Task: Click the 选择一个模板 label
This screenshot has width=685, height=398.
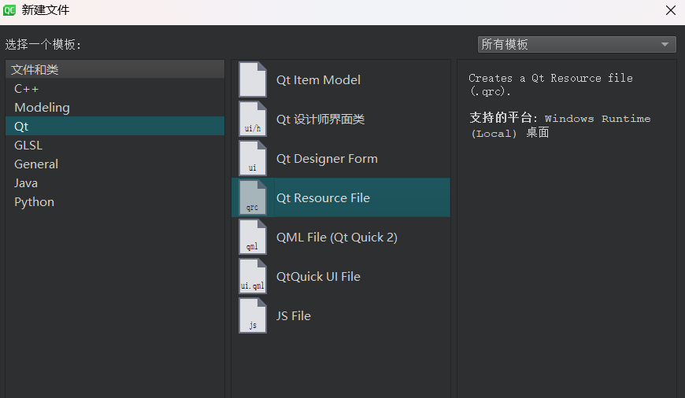Action: 43,45
